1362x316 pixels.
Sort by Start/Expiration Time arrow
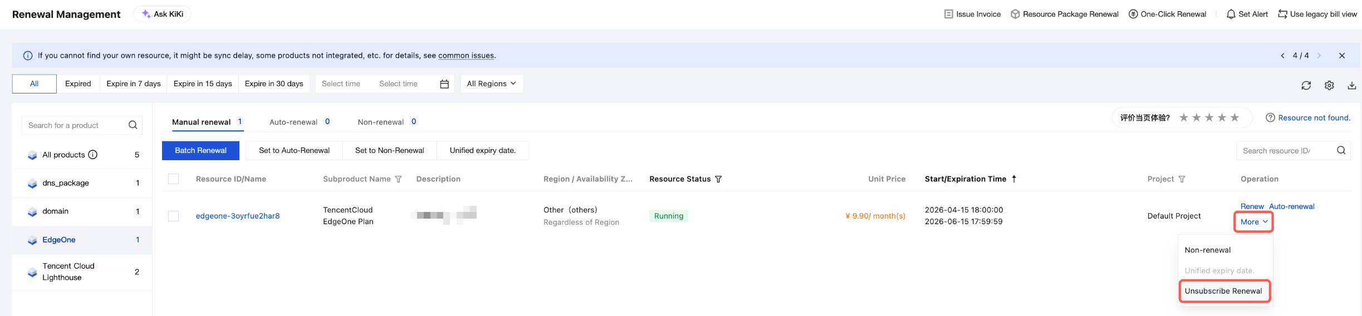coord(1014,179)
